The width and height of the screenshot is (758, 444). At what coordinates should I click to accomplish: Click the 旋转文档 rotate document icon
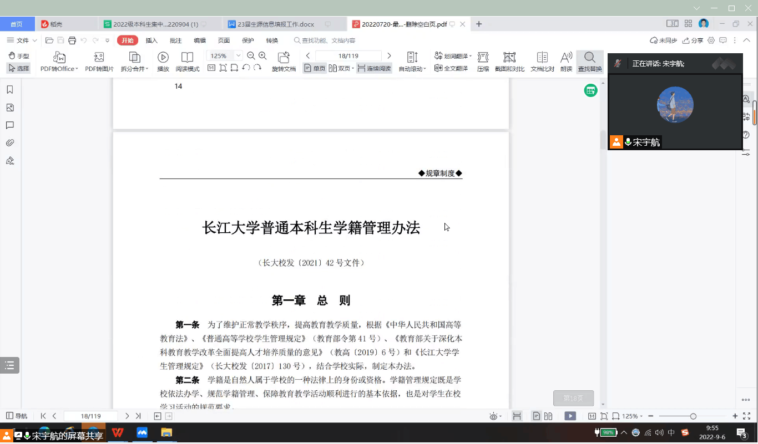[x=284, y=62]
